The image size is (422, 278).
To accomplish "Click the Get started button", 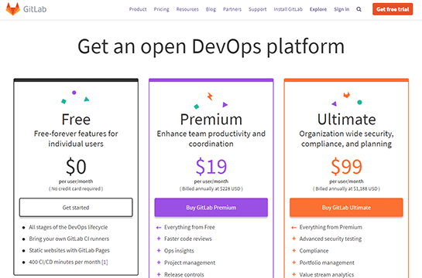I will click(76, 208).
